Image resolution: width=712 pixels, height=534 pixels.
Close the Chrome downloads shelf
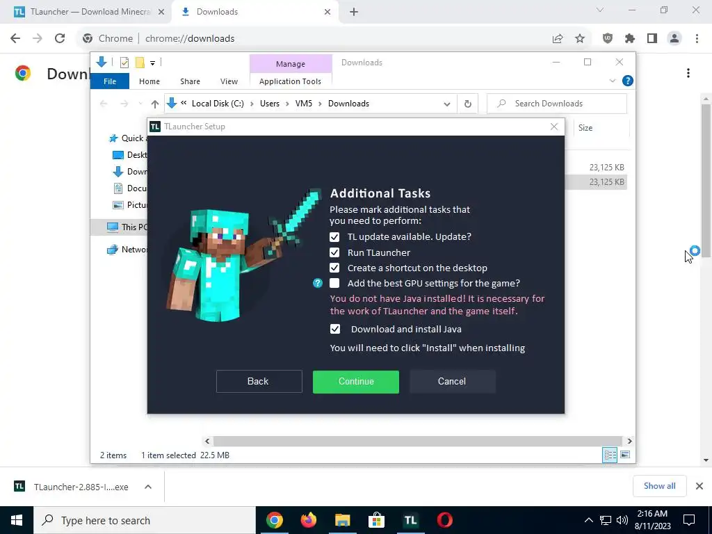click(699, 486)
